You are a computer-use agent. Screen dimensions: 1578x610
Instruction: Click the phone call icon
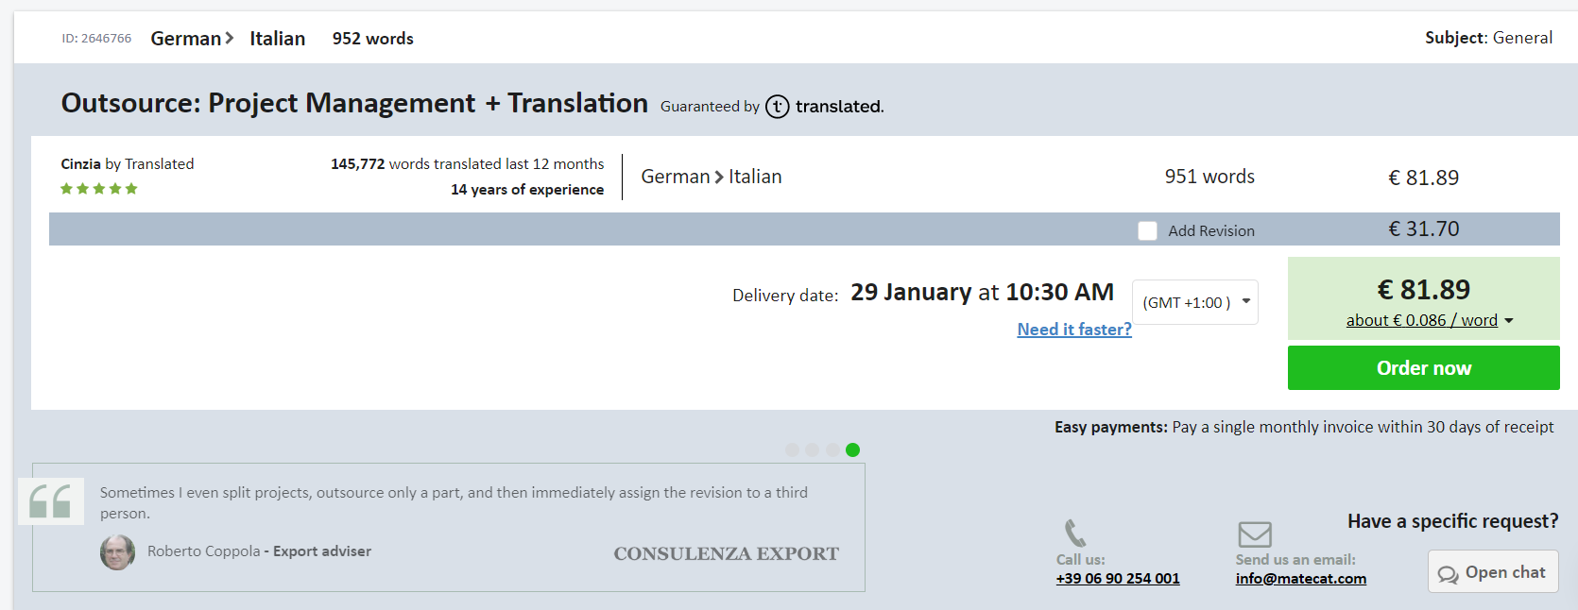click(1075, 533)
